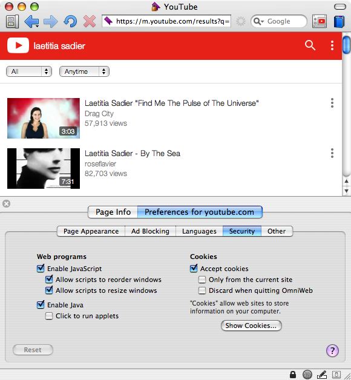The height and width of the screenshot is (380, 351).
Task: Open the All filter dropdown
Action: point(29,71)
